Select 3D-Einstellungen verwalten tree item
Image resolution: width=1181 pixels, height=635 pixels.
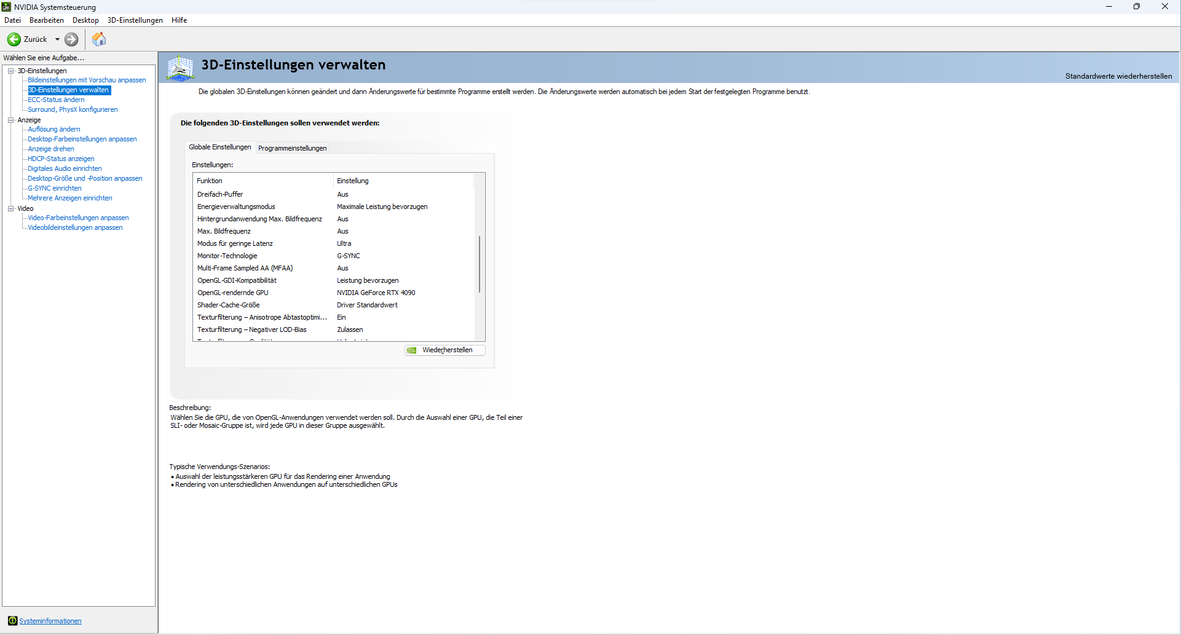click(69, 90)
